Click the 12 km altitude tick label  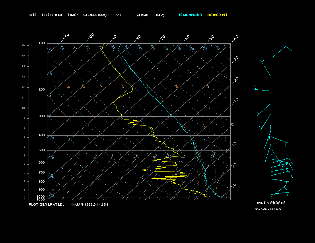pos(23,87)
